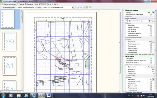Toggle Пропускать пустые checkbox
Screen dimensions: 157x98
151,63
